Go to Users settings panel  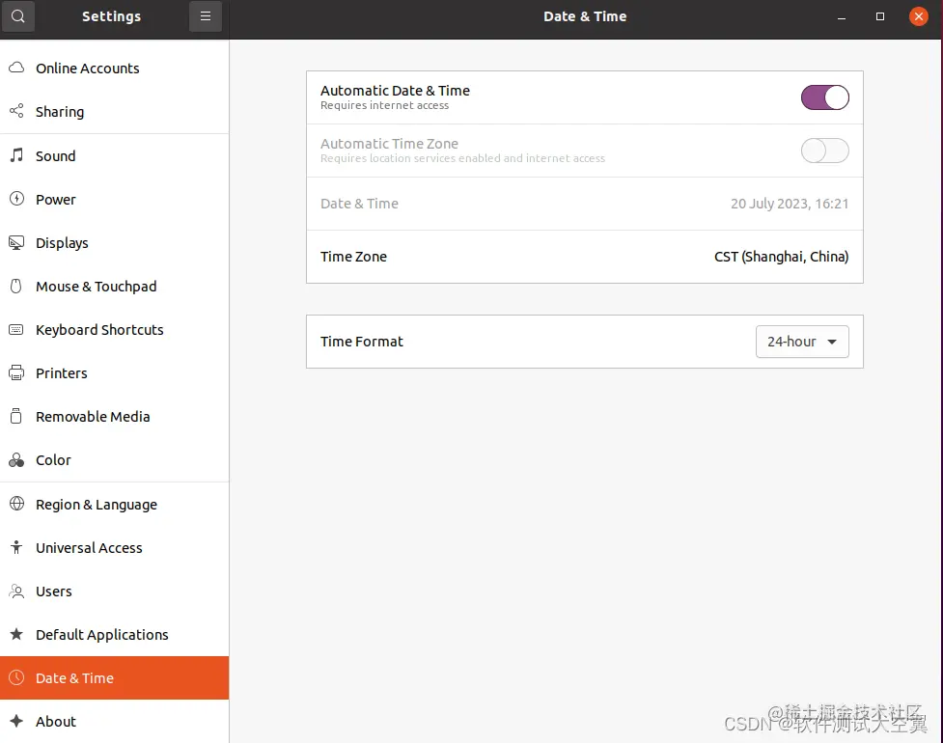tap(114, 591)
